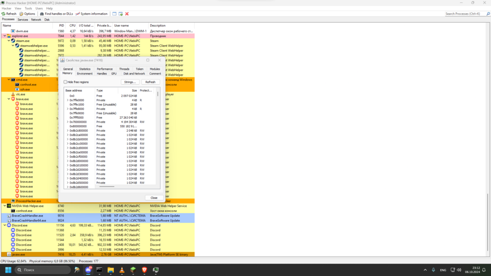Switch to the Network tab
The width and height of the screenshot is (491, 276).
coord(36,20)
